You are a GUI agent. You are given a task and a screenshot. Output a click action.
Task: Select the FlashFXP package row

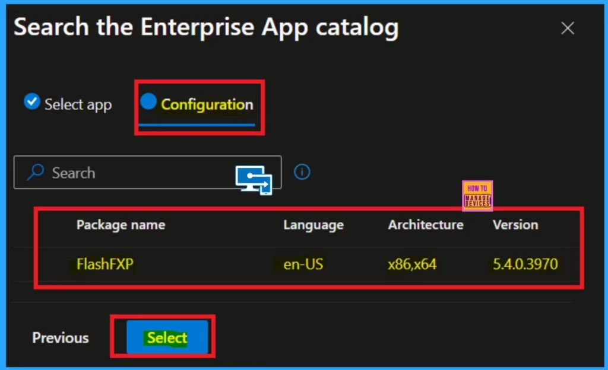tap(297, 264)
